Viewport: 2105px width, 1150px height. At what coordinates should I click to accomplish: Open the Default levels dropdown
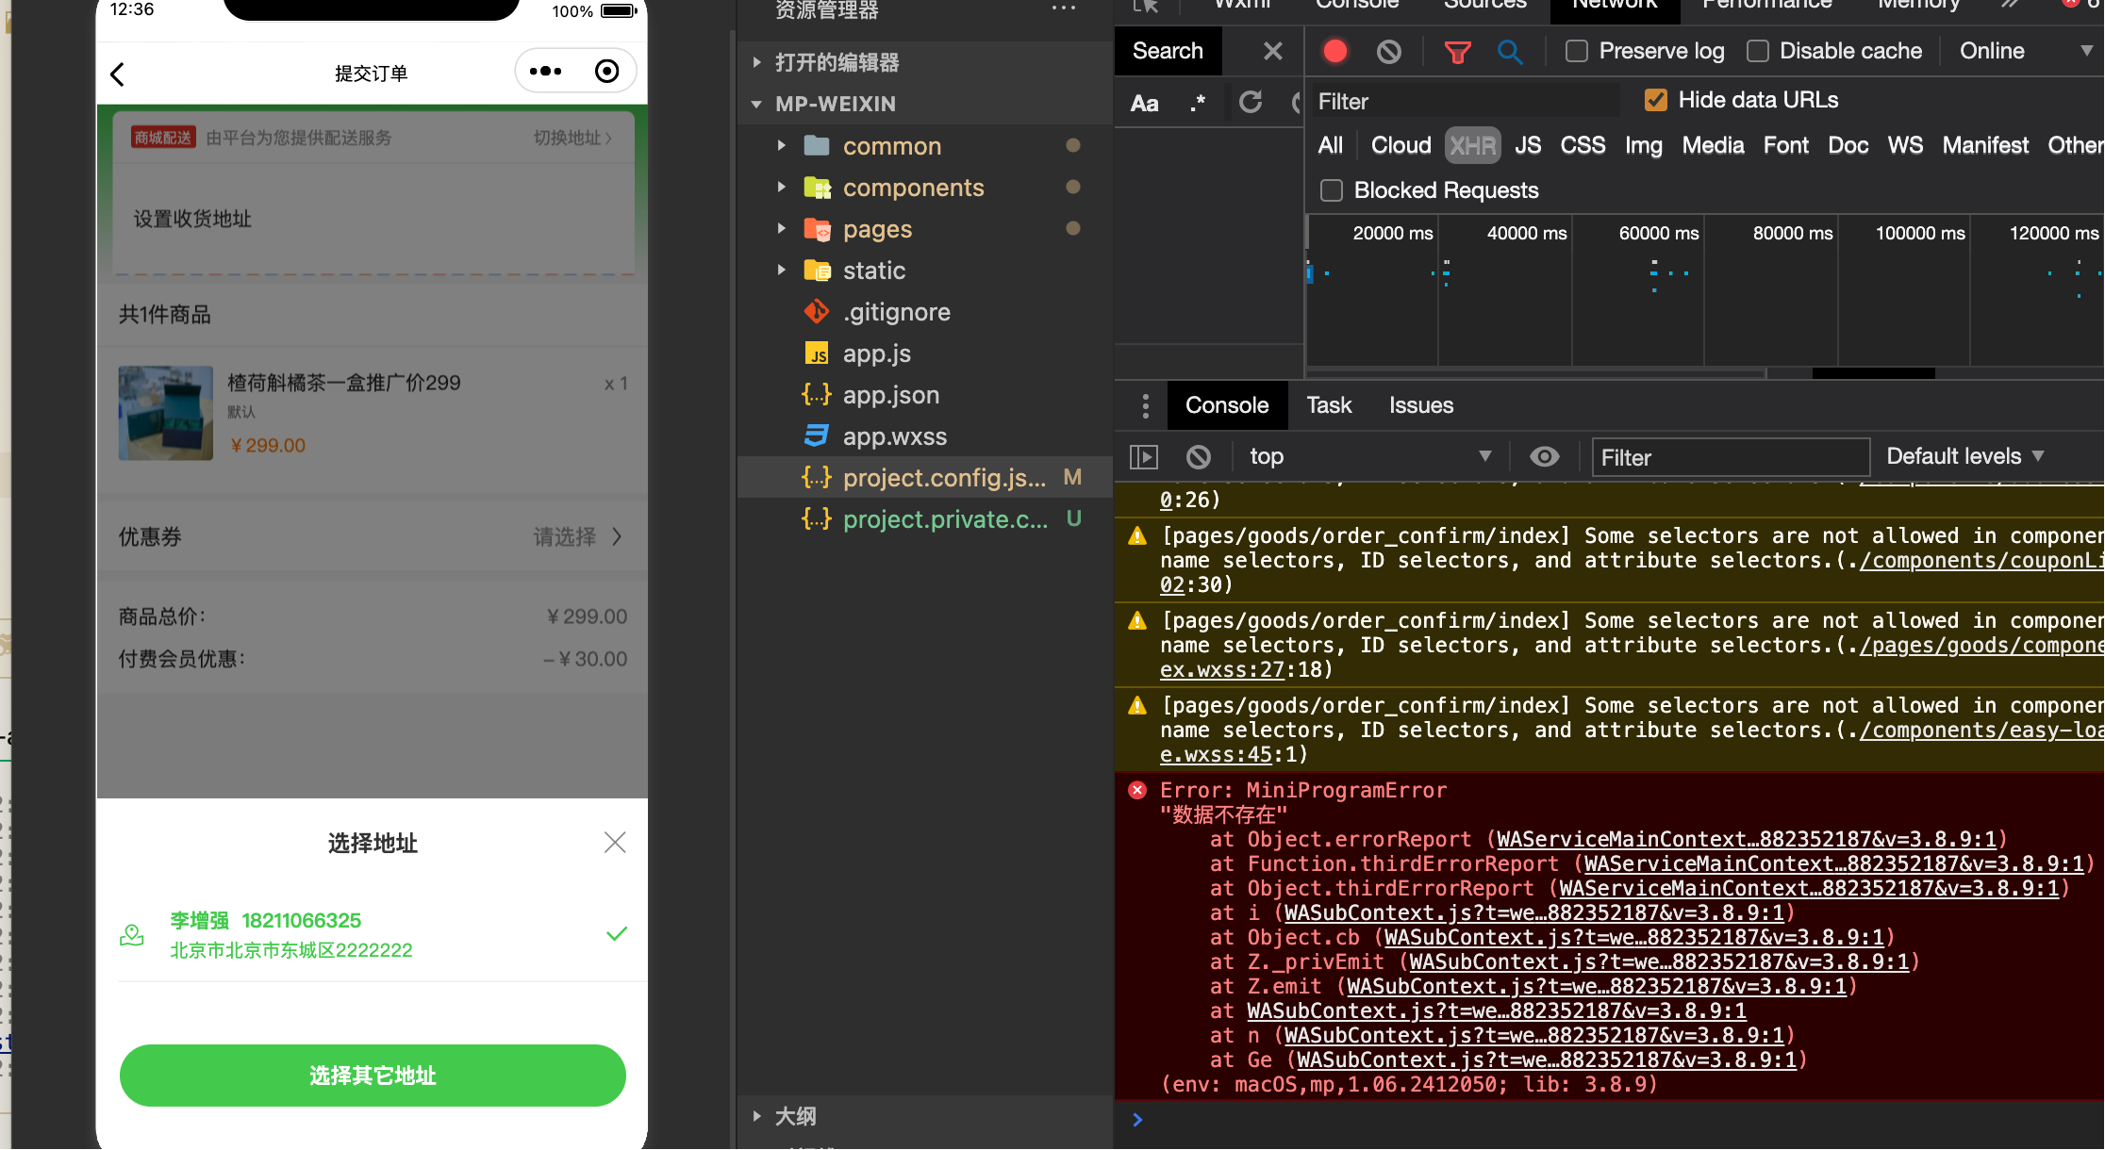click(1964, 456)
